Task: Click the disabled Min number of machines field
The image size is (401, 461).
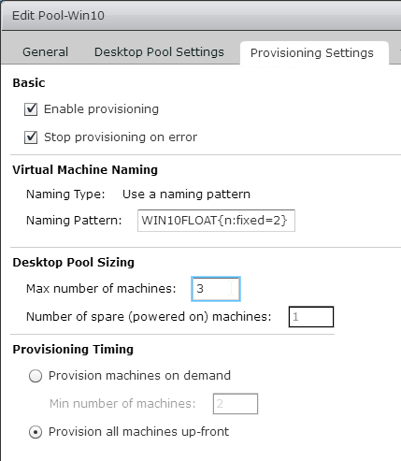Action: tap(236, 404)
